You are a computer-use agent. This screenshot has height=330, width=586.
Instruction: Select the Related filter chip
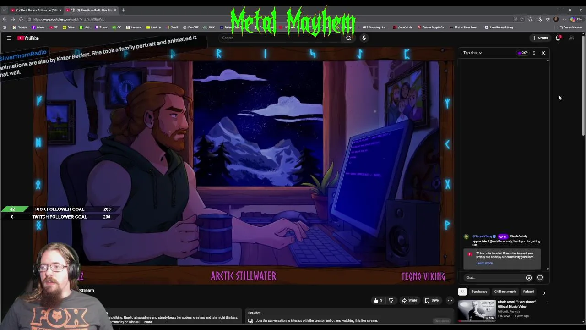pos(528,291)
